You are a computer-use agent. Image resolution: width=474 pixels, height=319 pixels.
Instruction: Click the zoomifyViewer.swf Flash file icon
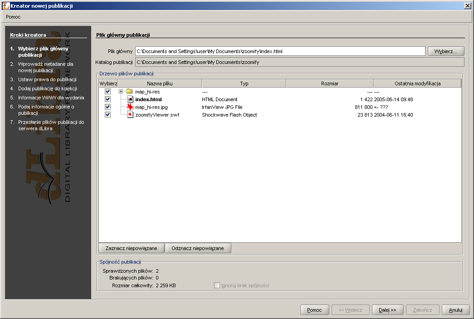(130, 115)
